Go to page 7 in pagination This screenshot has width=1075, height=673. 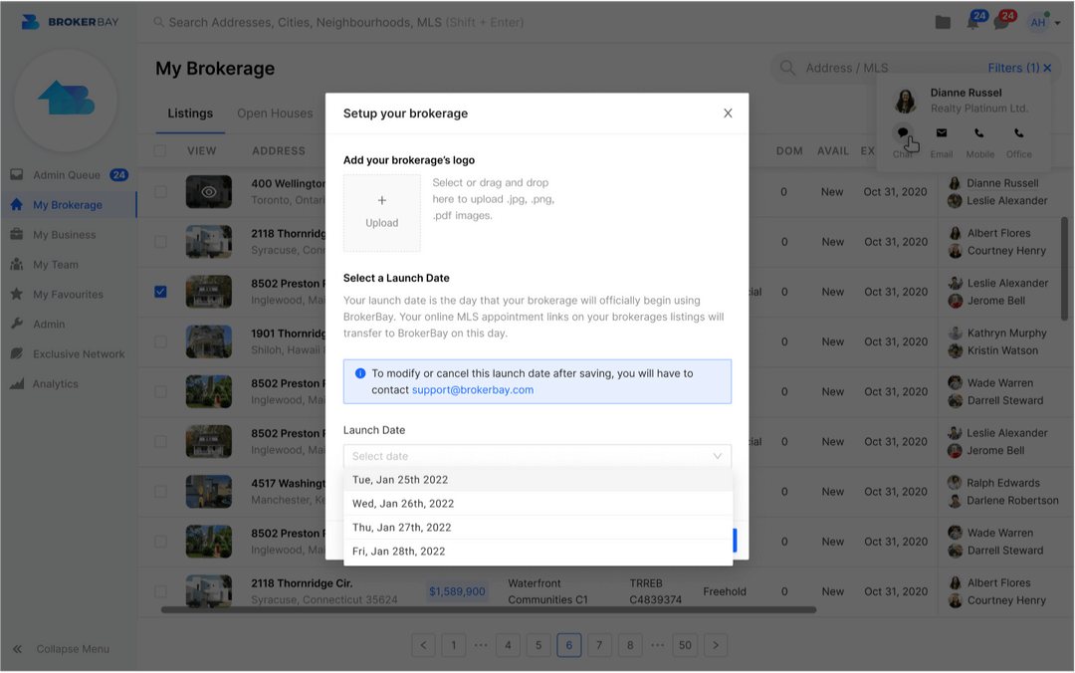[599, 645]
